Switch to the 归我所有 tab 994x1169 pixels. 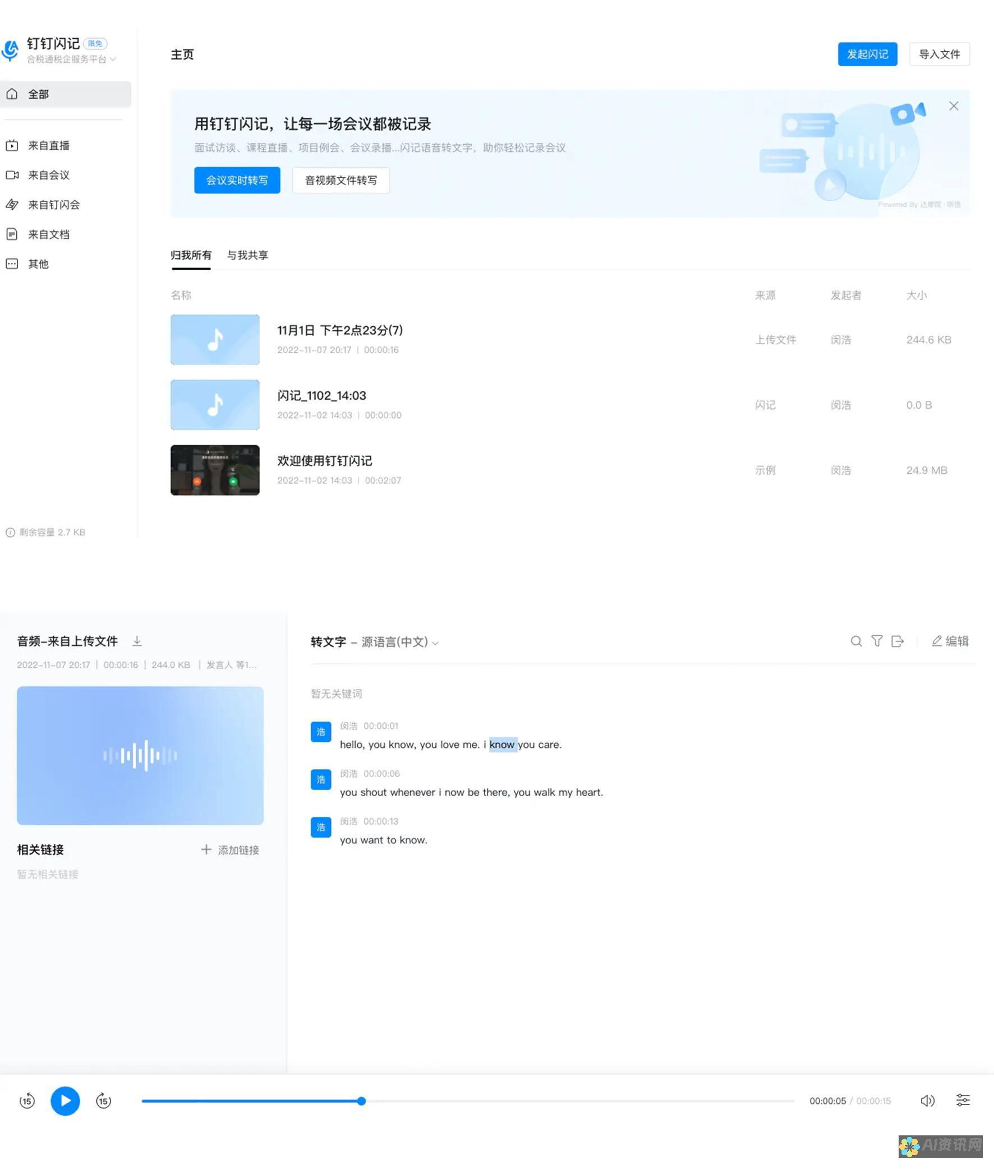point(191,255)
